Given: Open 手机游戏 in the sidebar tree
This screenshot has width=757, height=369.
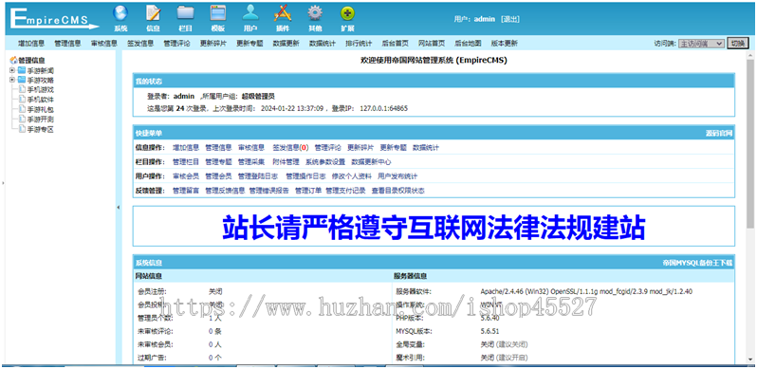Looking at the screenshot, I should coord(41,90).
